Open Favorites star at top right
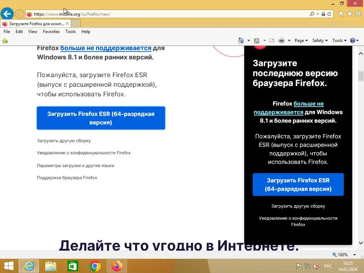This screenshot has height=273, width=364. [350, 14]
